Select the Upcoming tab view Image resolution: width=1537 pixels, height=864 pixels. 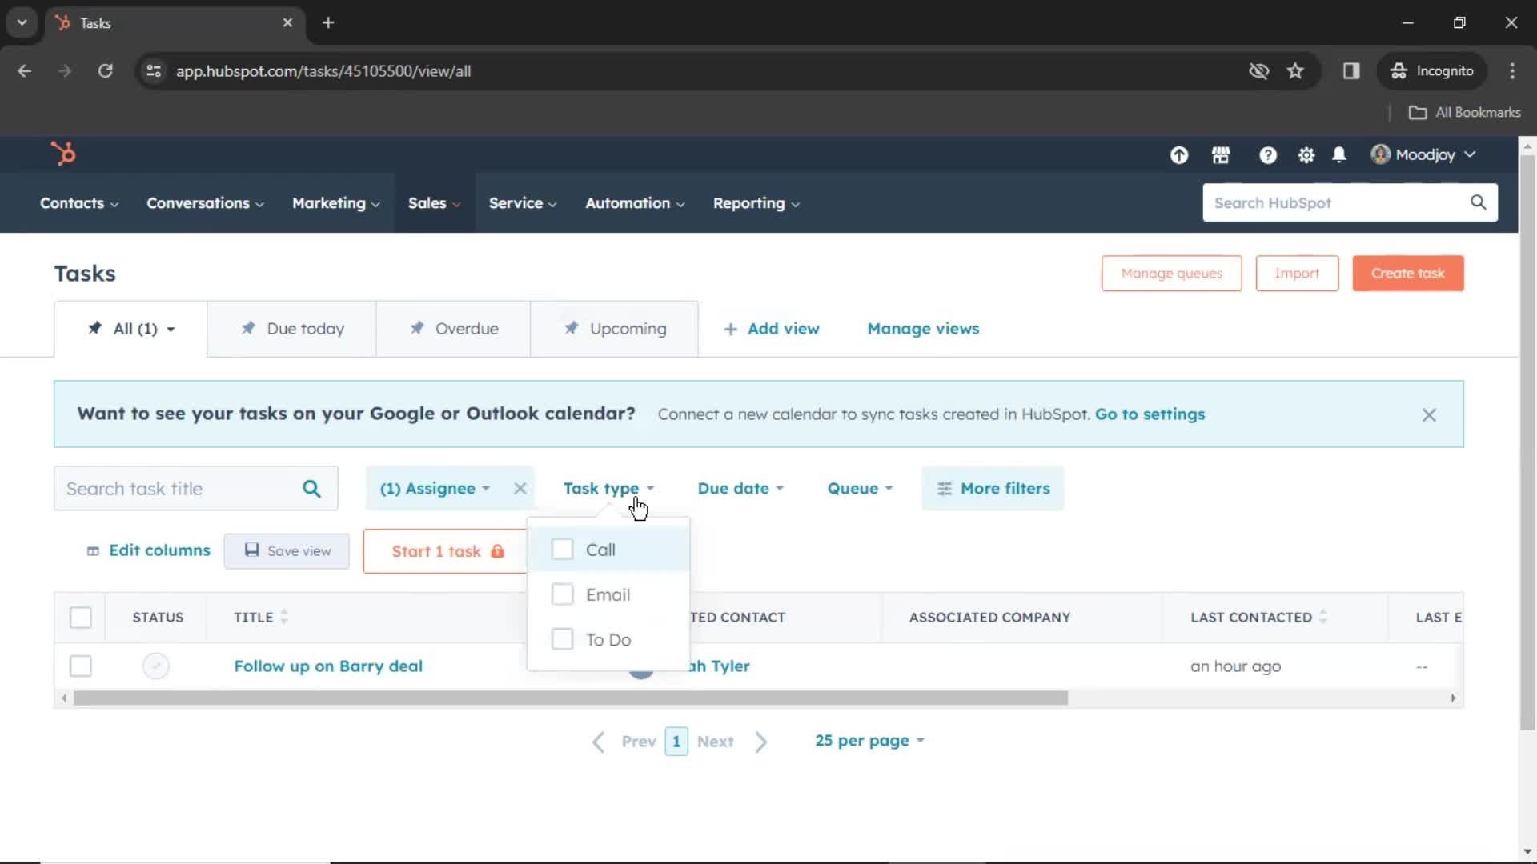(628, 328)
